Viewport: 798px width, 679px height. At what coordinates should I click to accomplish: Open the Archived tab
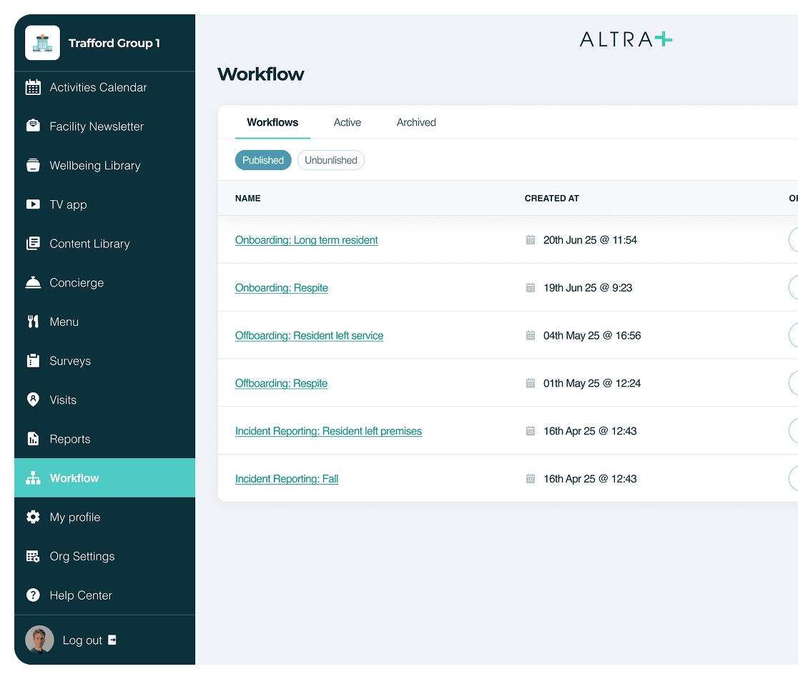point(416,122)
